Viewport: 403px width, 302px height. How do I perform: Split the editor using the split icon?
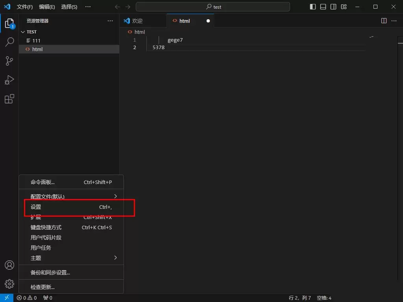pos(383,21)
